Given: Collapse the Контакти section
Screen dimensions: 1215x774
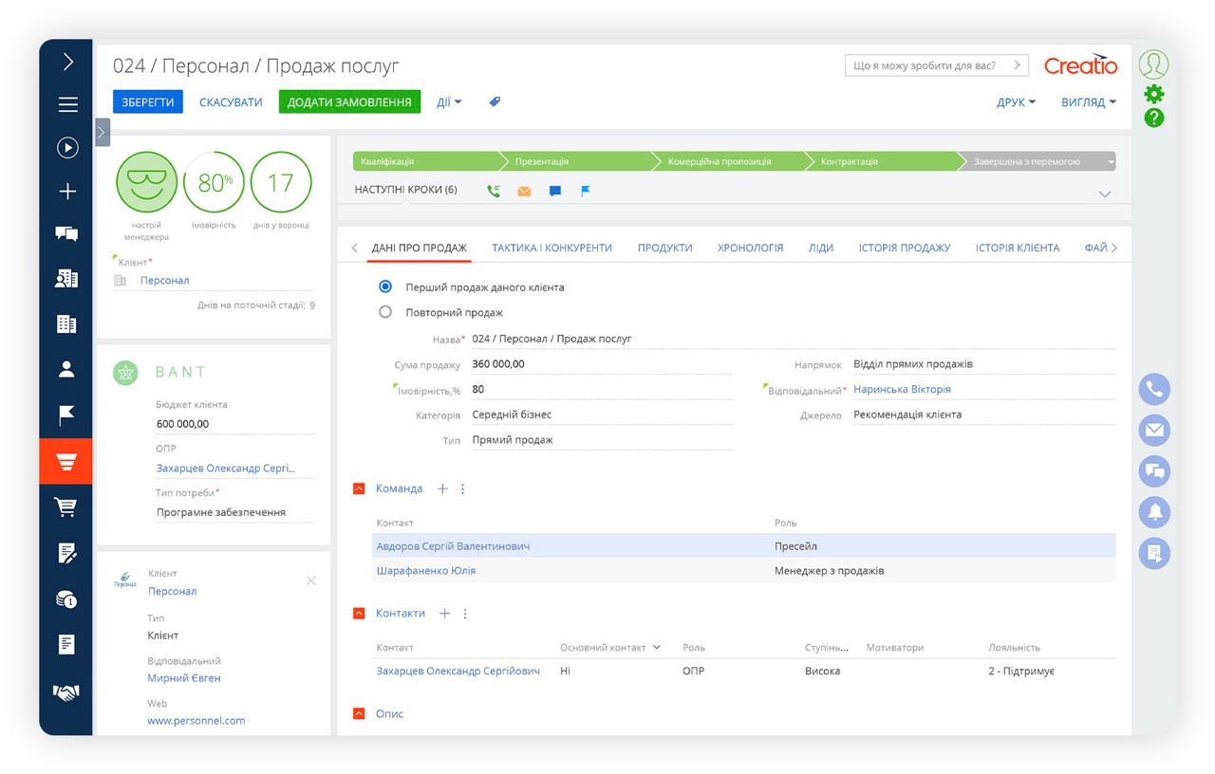Looking at the screenshot, I should 359,614.
